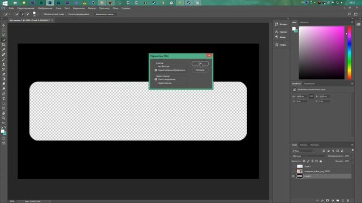
Task: Show the Слой 1 layer visibility box
Action: pyautogui.click(x=294, y=166)
